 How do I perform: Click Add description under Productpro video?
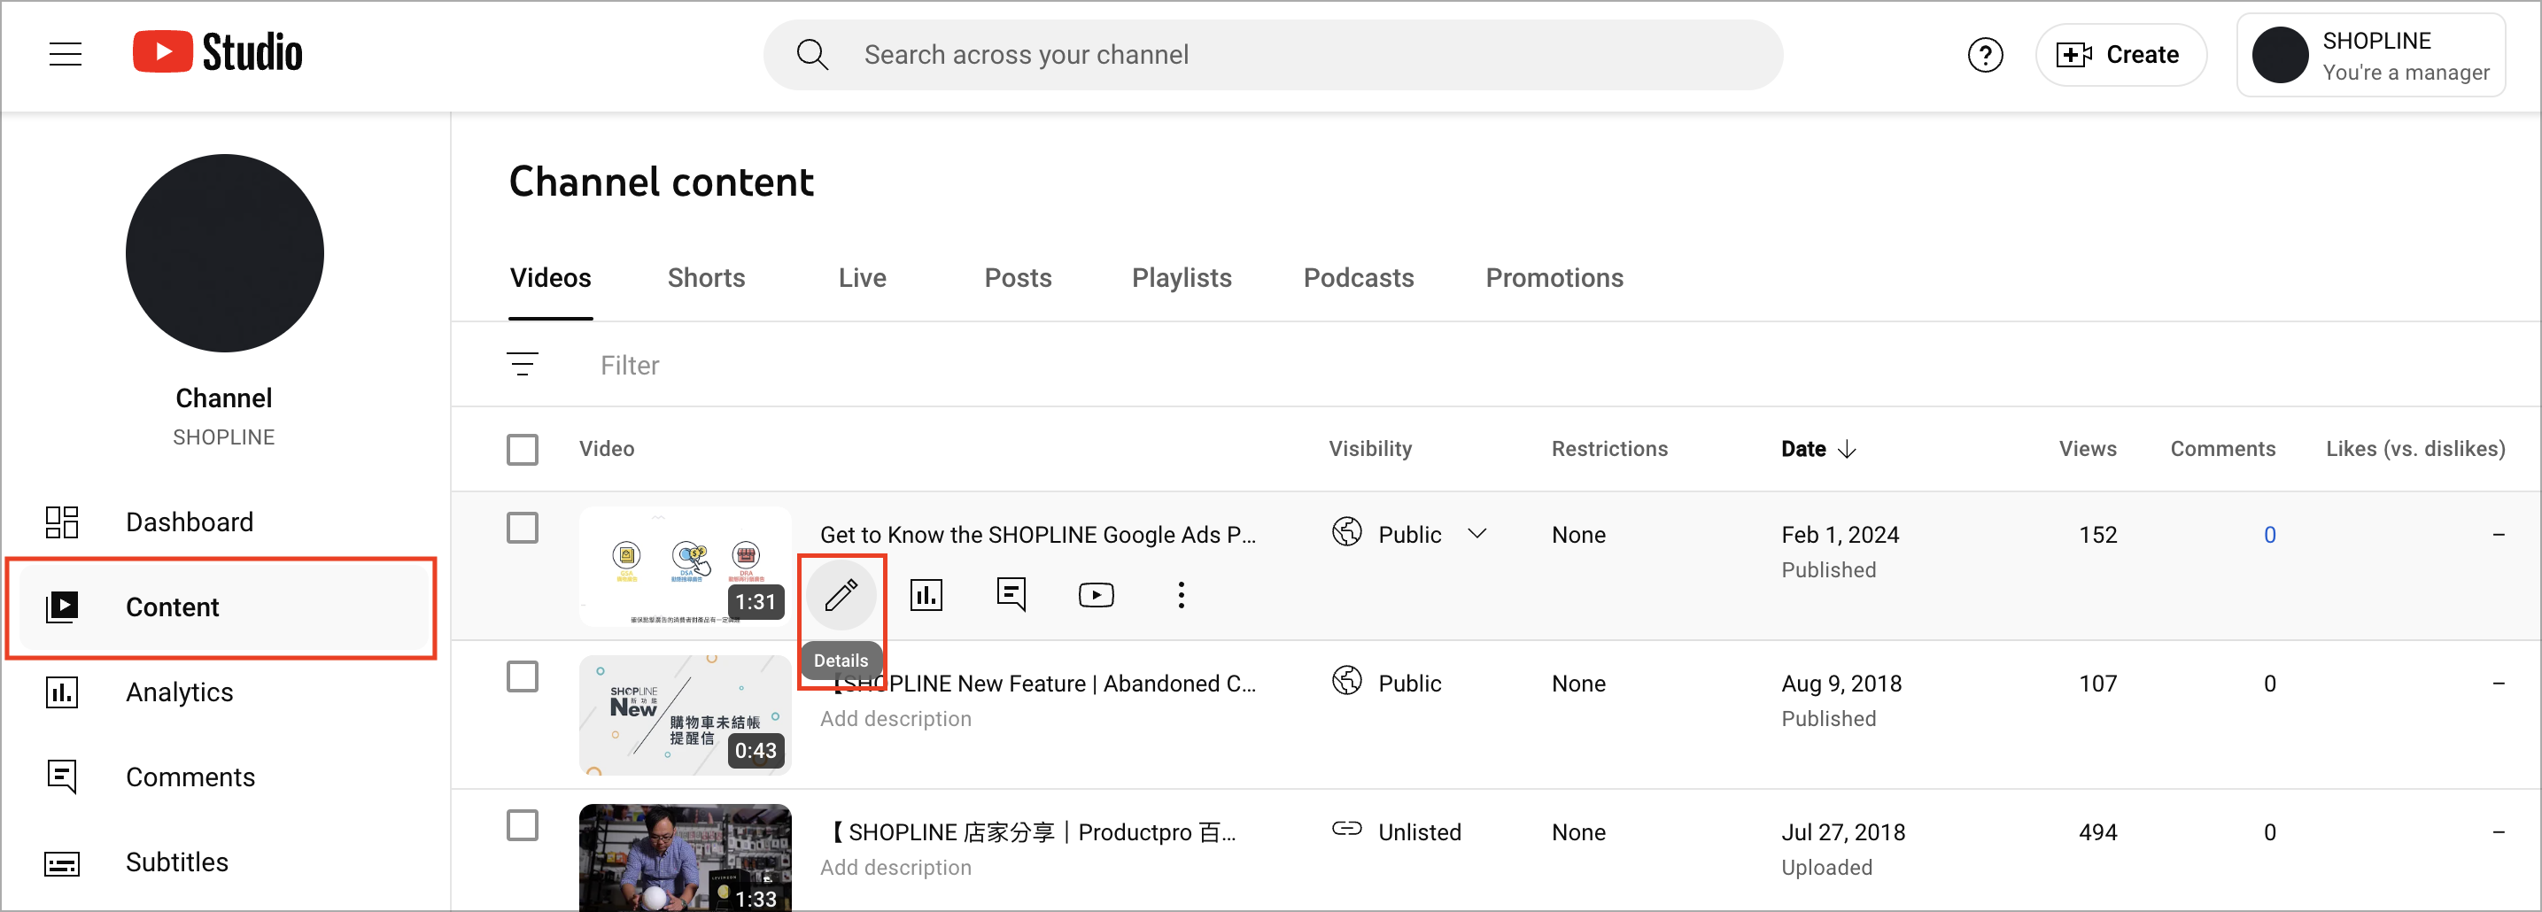coord(896,868)
